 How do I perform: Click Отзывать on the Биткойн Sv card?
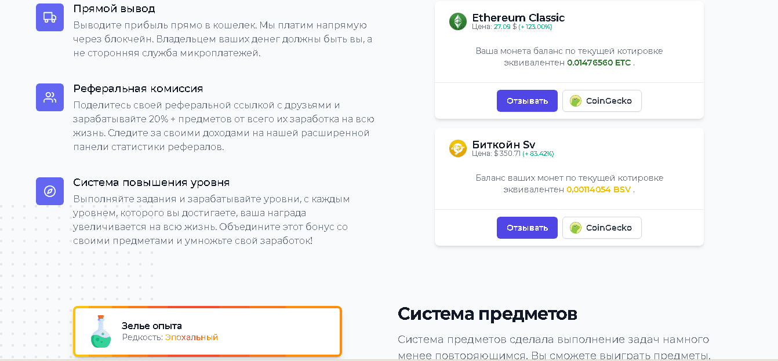click(526, 227)
